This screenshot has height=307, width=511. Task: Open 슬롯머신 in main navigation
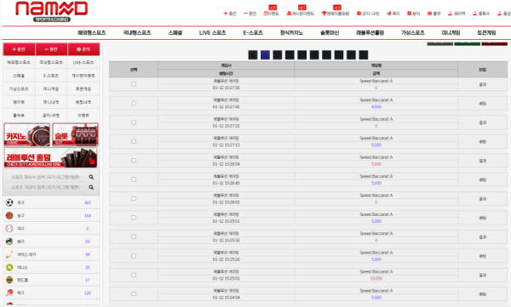pos(330,32)
